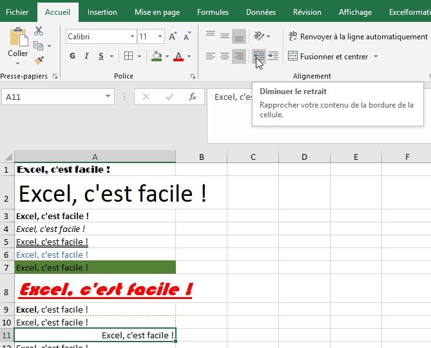Viewport: 431px width, 348px height.
Task: Click the formula bar cancel X icon
Action: 146,97
